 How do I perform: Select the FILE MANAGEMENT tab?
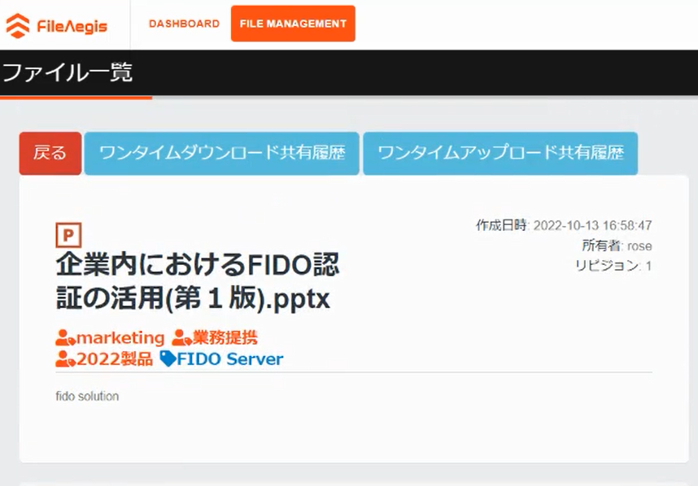[293, 24]
